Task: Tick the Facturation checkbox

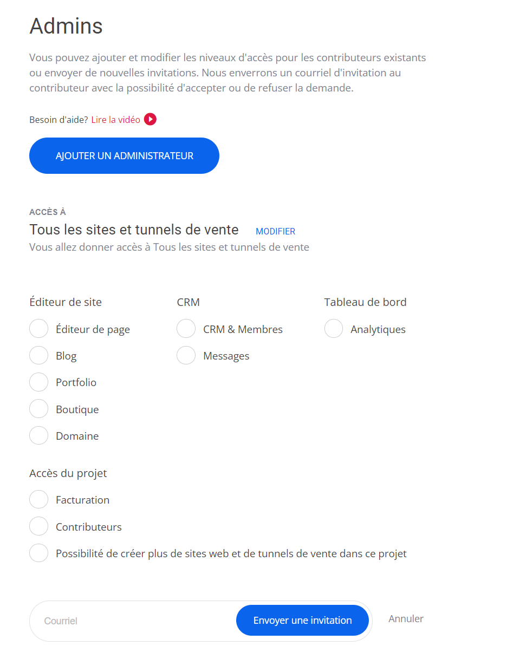Action: tap(39, 500)
